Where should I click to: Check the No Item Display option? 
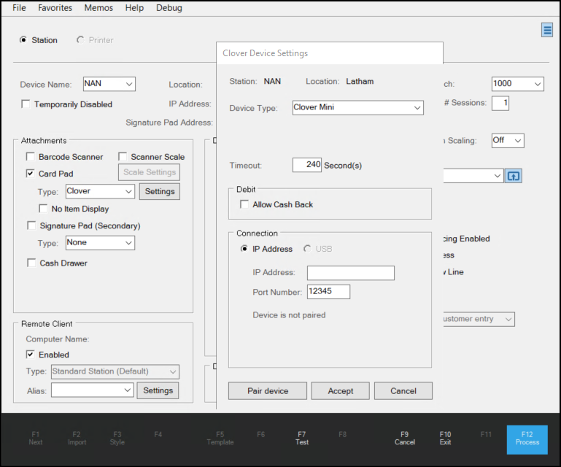43,209
